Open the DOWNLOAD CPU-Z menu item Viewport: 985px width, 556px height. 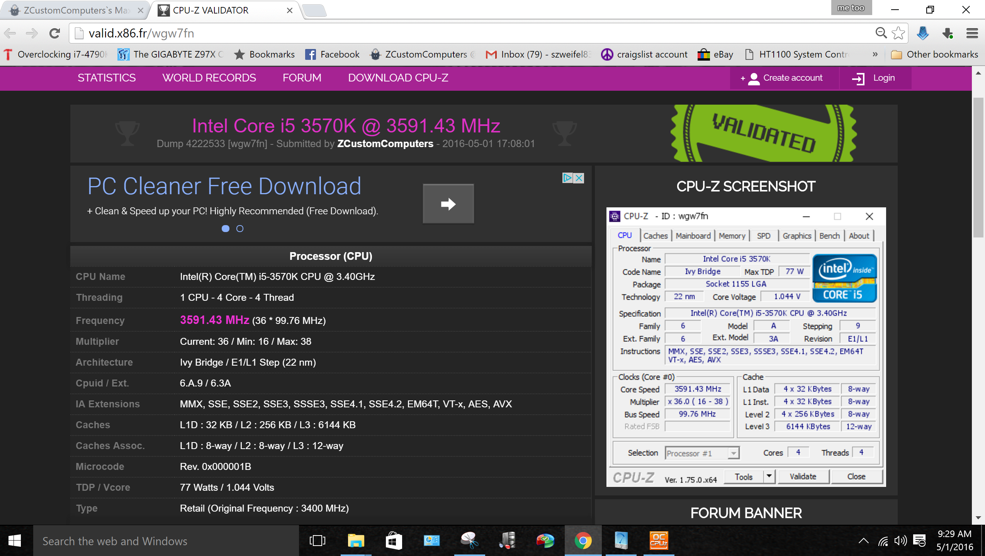[398, 78]
